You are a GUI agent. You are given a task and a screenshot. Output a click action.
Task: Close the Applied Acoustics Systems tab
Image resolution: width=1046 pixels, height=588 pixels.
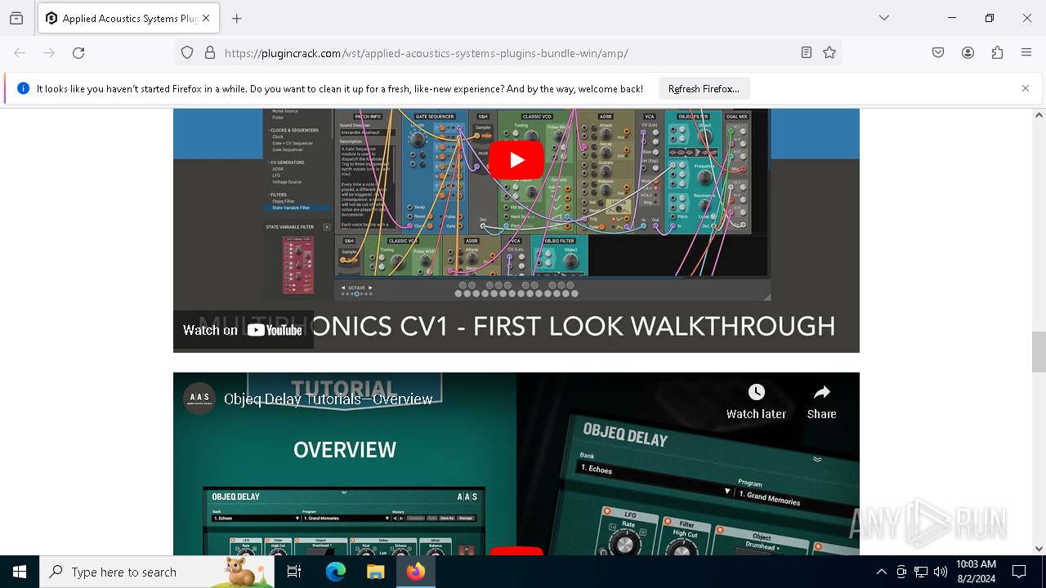pyautogui.click(x=206, y=18)
